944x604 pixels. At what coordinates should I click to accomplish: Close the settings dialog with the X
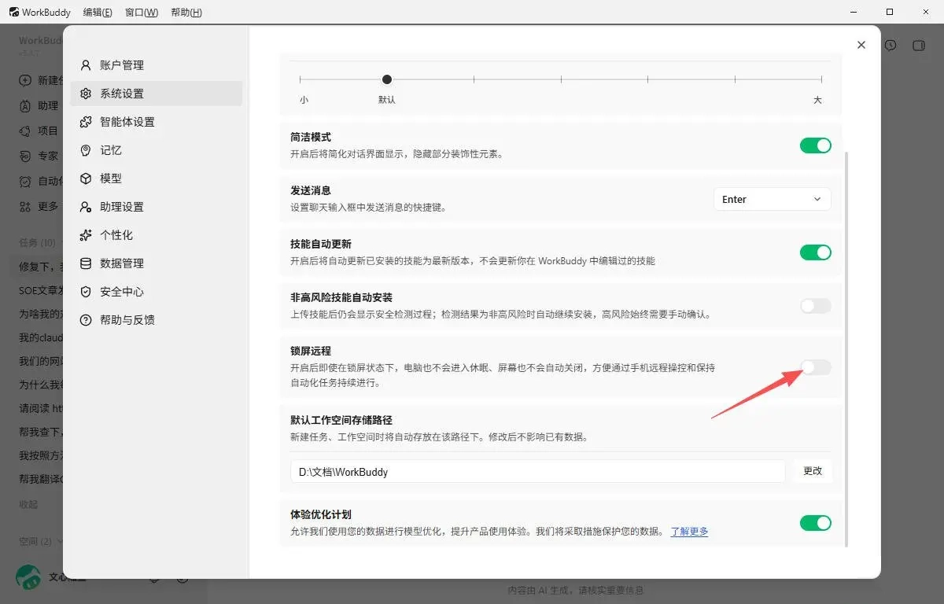click(861, 45)
